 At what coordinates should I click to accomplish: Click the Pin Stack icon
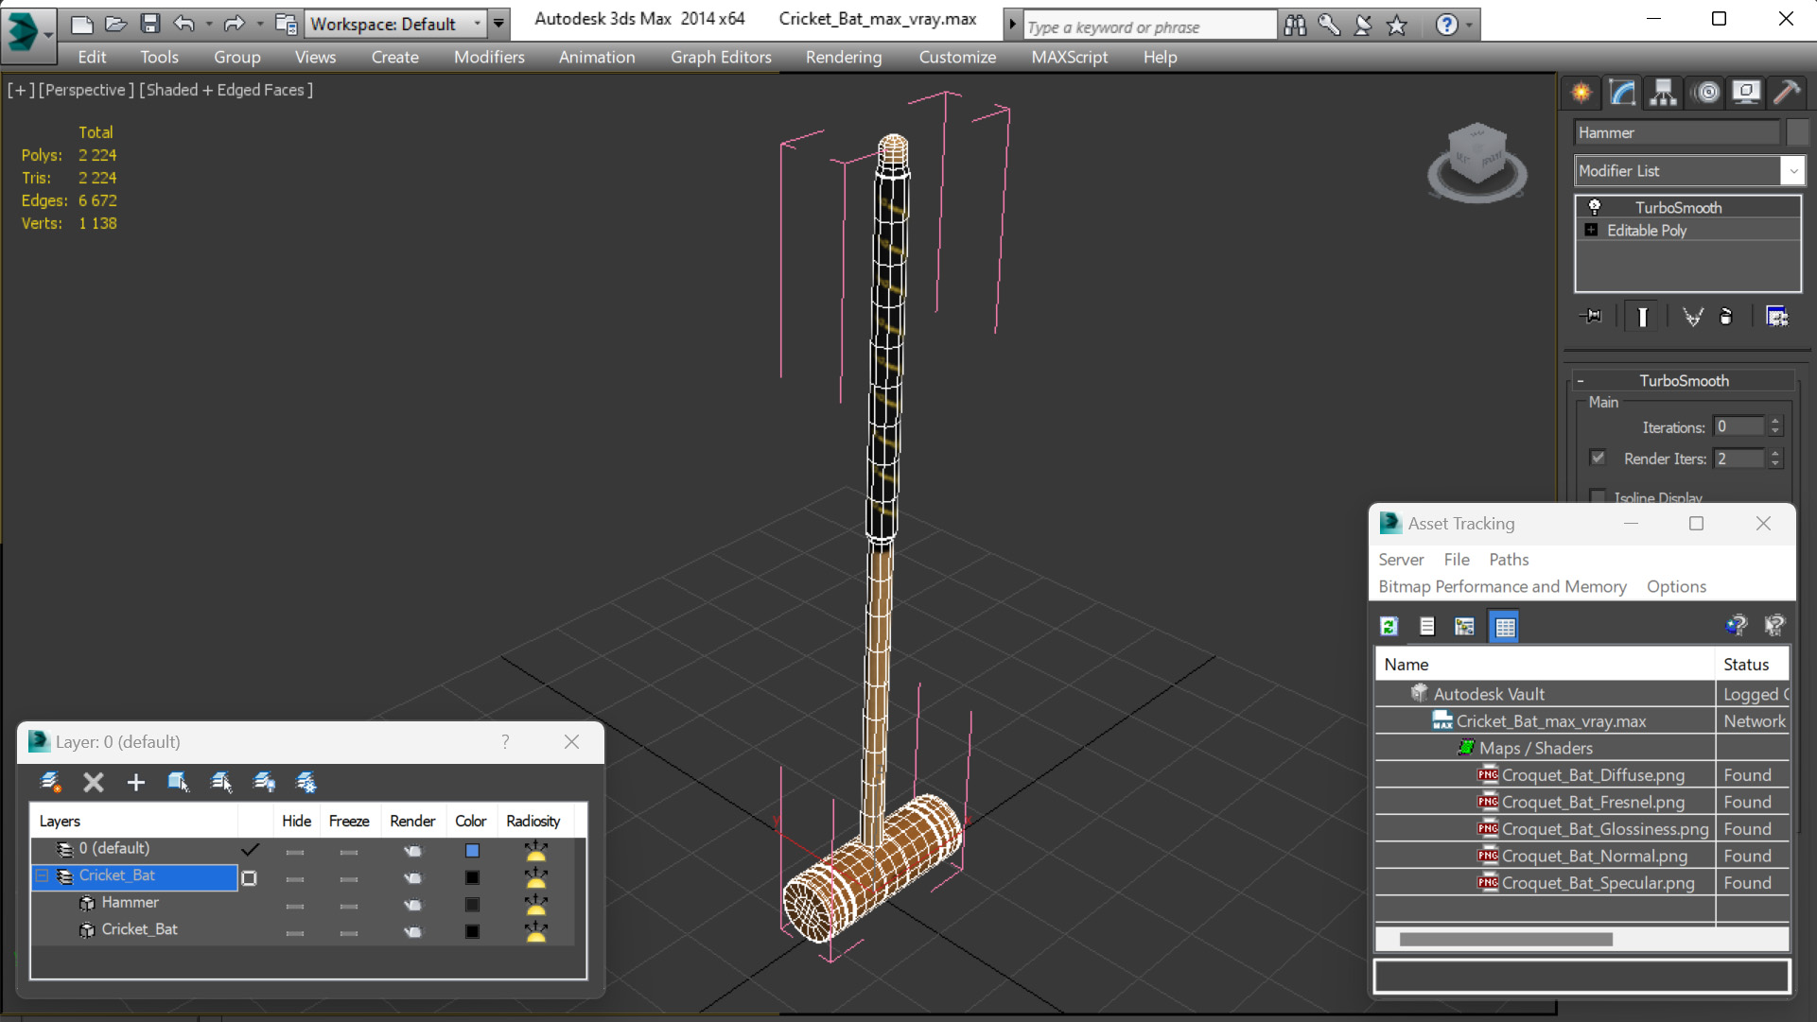(x=1591, y=317)
